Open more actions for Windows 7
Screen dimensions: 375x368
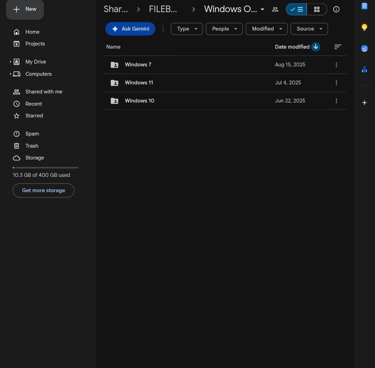click(336, 65)
